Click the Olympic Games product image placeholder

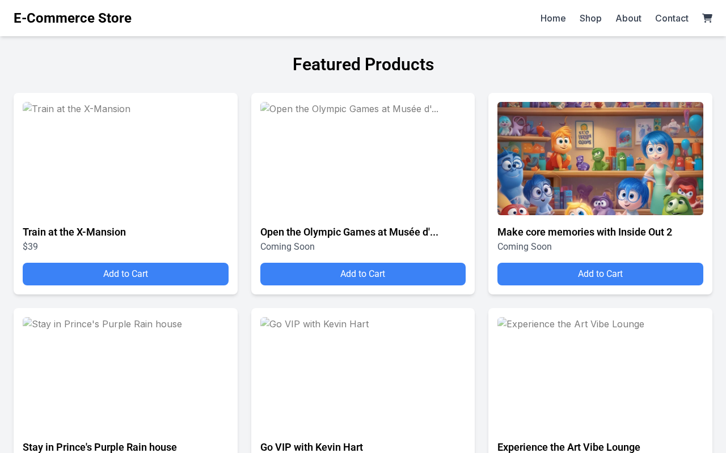[x=363, y=159]
